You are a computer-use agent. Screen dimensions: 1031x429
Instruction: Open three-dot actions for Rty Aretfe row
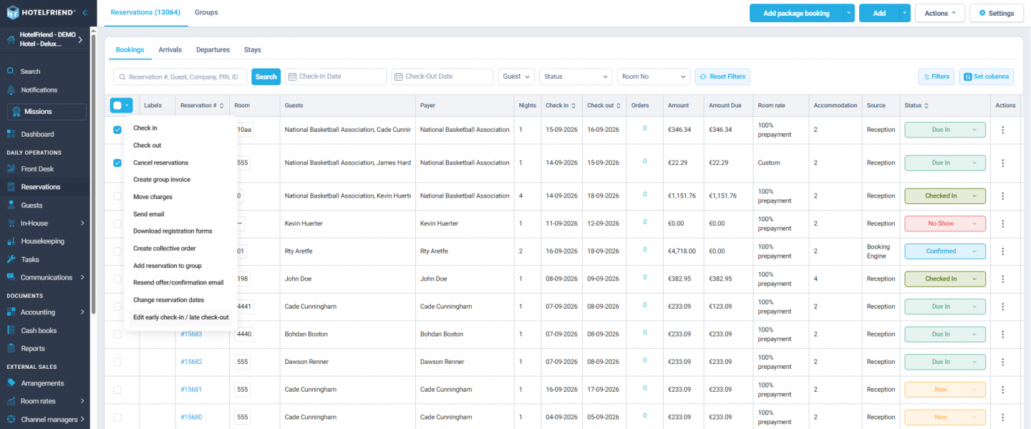pyautogui.click(x=1003, y=251)
